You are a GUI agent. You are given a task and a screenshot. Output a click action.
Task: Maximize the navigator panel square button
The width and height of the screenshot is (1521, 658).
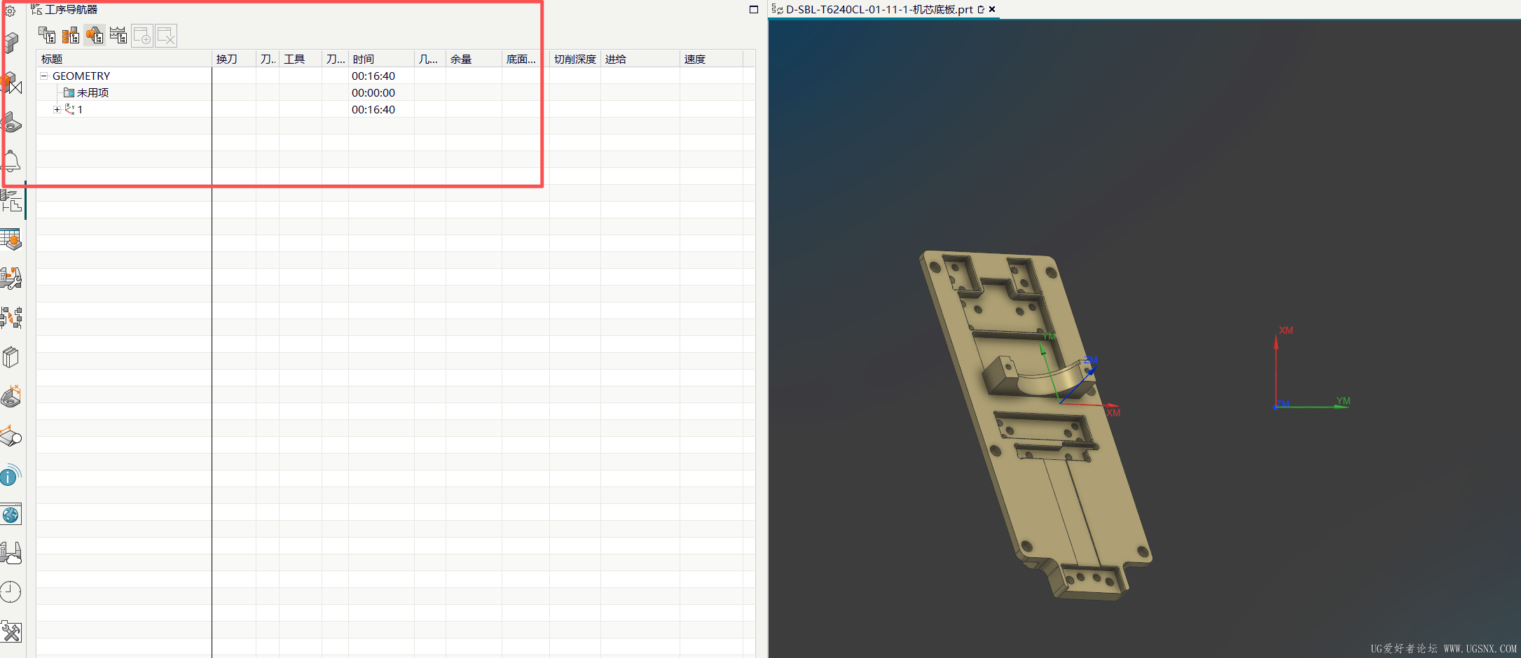[x=754, y=9]
